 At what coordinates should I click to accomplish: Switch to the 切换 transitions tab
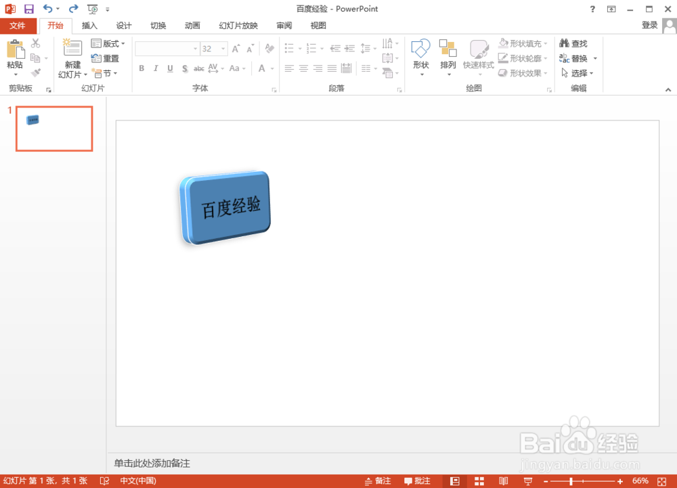coord(158,26)
